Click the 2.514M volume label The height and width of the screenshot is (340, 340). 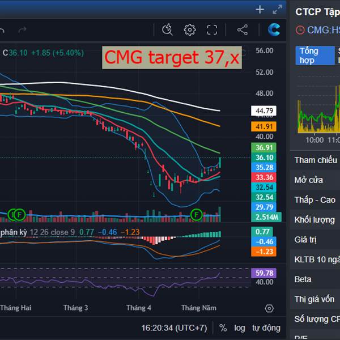(x=266, y=217)
